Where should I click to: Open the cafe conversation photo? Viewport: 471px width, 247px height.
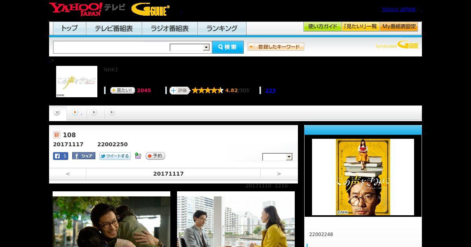236,219
